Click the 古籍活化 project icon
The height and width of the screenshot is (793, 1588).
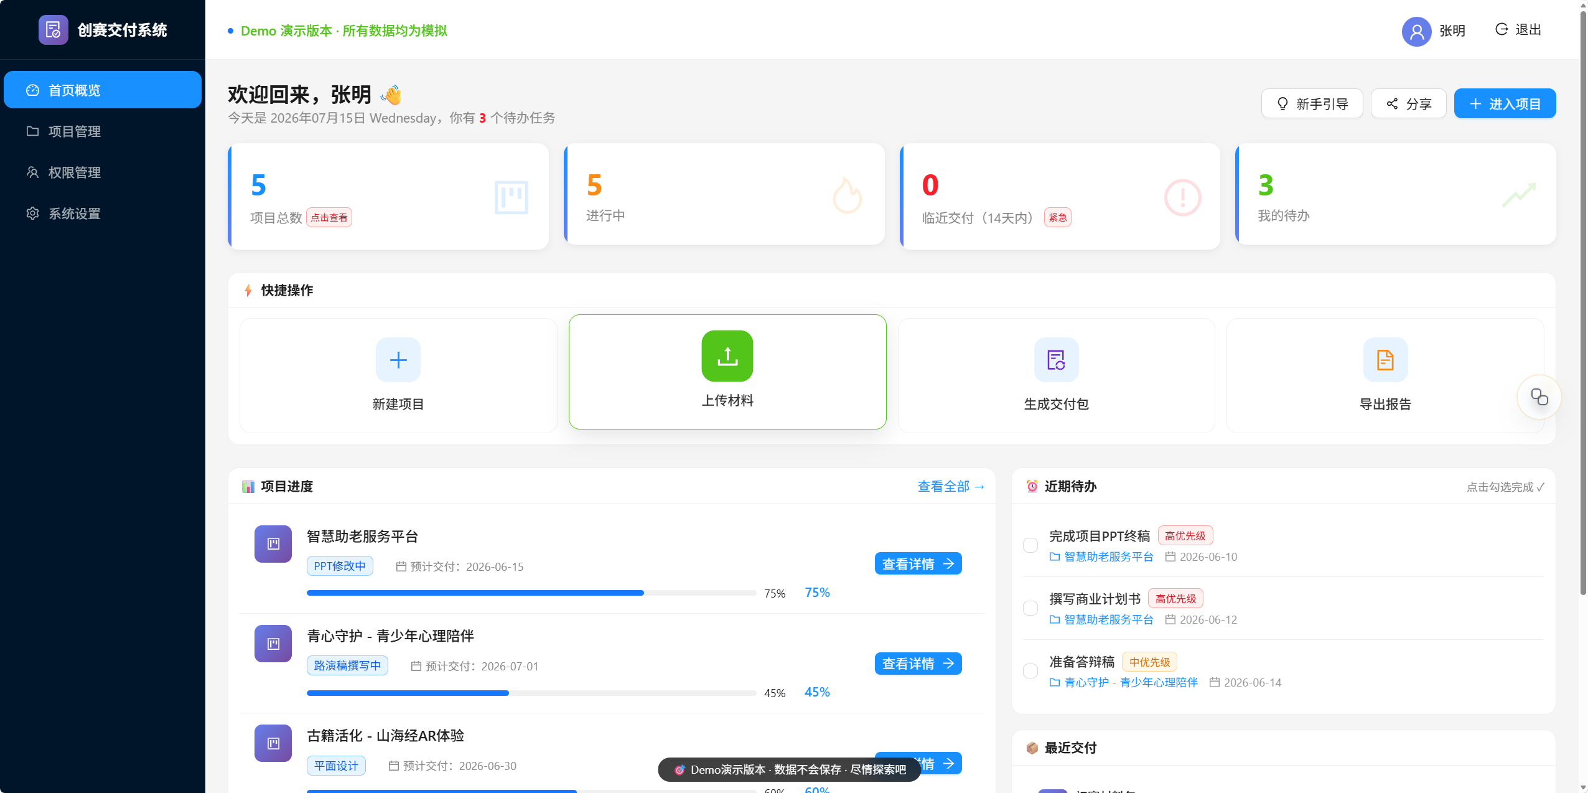[x=273, y=743]
